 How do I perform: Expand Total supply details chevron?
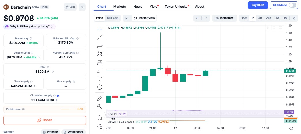(x=35, y=86)
